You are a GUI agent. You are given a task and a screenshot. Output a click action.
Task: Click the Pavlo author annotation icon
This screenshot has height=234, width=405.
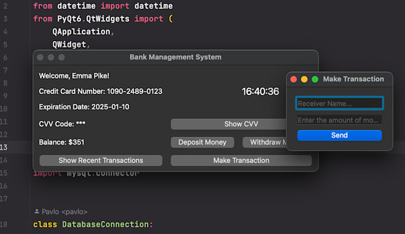37,211
